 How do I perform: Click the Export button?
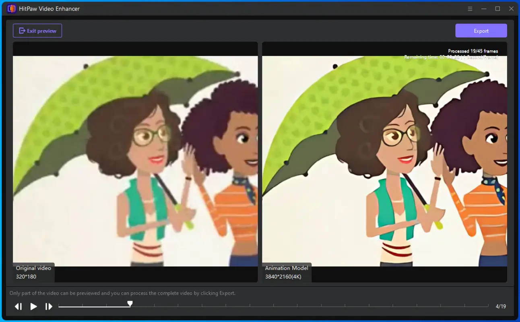[x=481, y=30]
